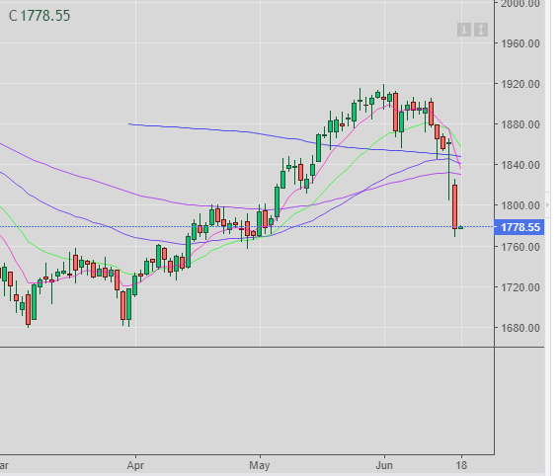Viewport: 560px width, 476px height.
Task: Click the 1840.00 price axis label
Action: (520, 165)
